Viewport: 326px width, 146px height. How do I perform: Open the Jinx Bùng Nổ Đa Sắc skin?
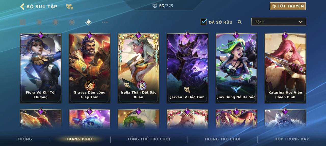pyautogui.click(x=236, y=68)
